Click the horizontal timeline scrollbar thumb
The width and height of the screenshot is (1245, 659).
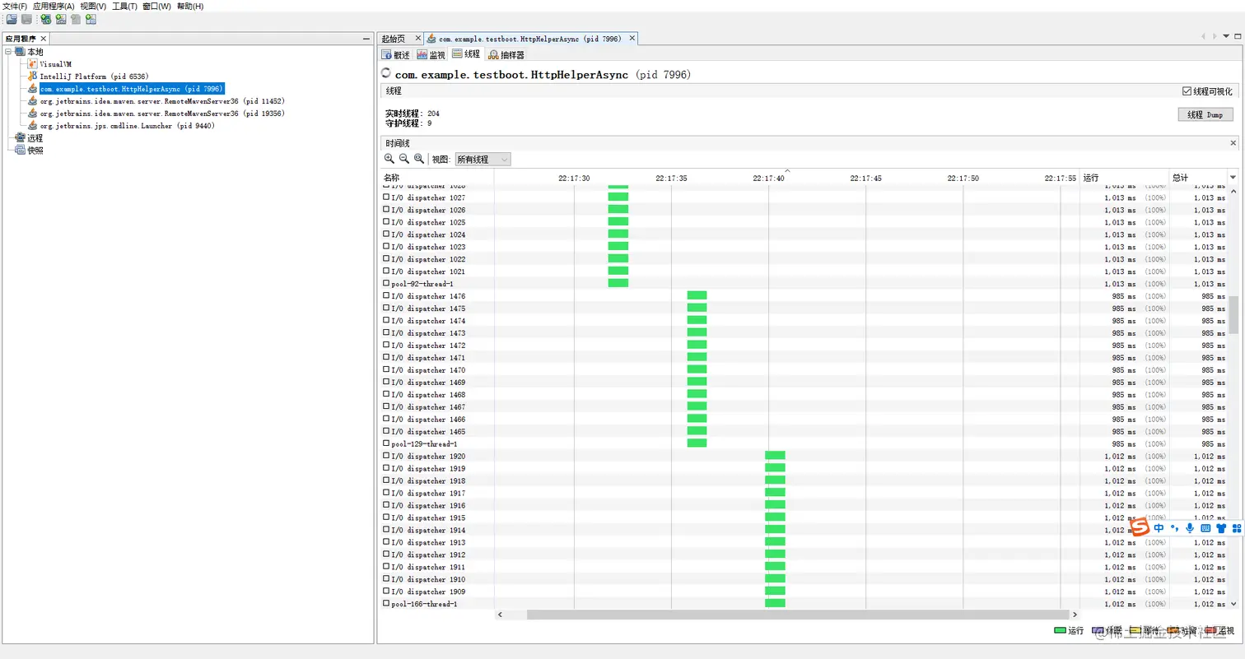[796, 615]
